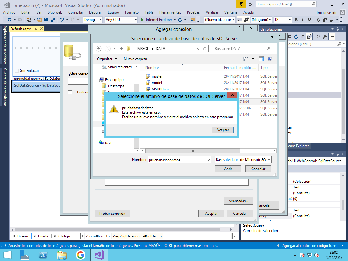Click the View Code icon in Solution Explorer

pyautogui.click(x=318, y=37)
